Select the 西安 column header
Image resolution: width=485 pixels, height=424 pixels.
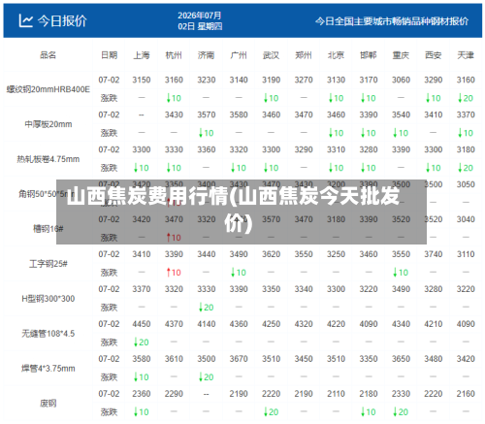pos(434,55)
